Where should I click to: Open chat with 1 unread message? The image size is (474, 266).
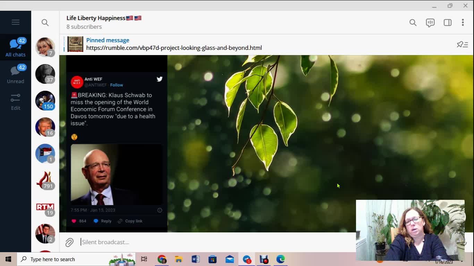tap(45, 153)
